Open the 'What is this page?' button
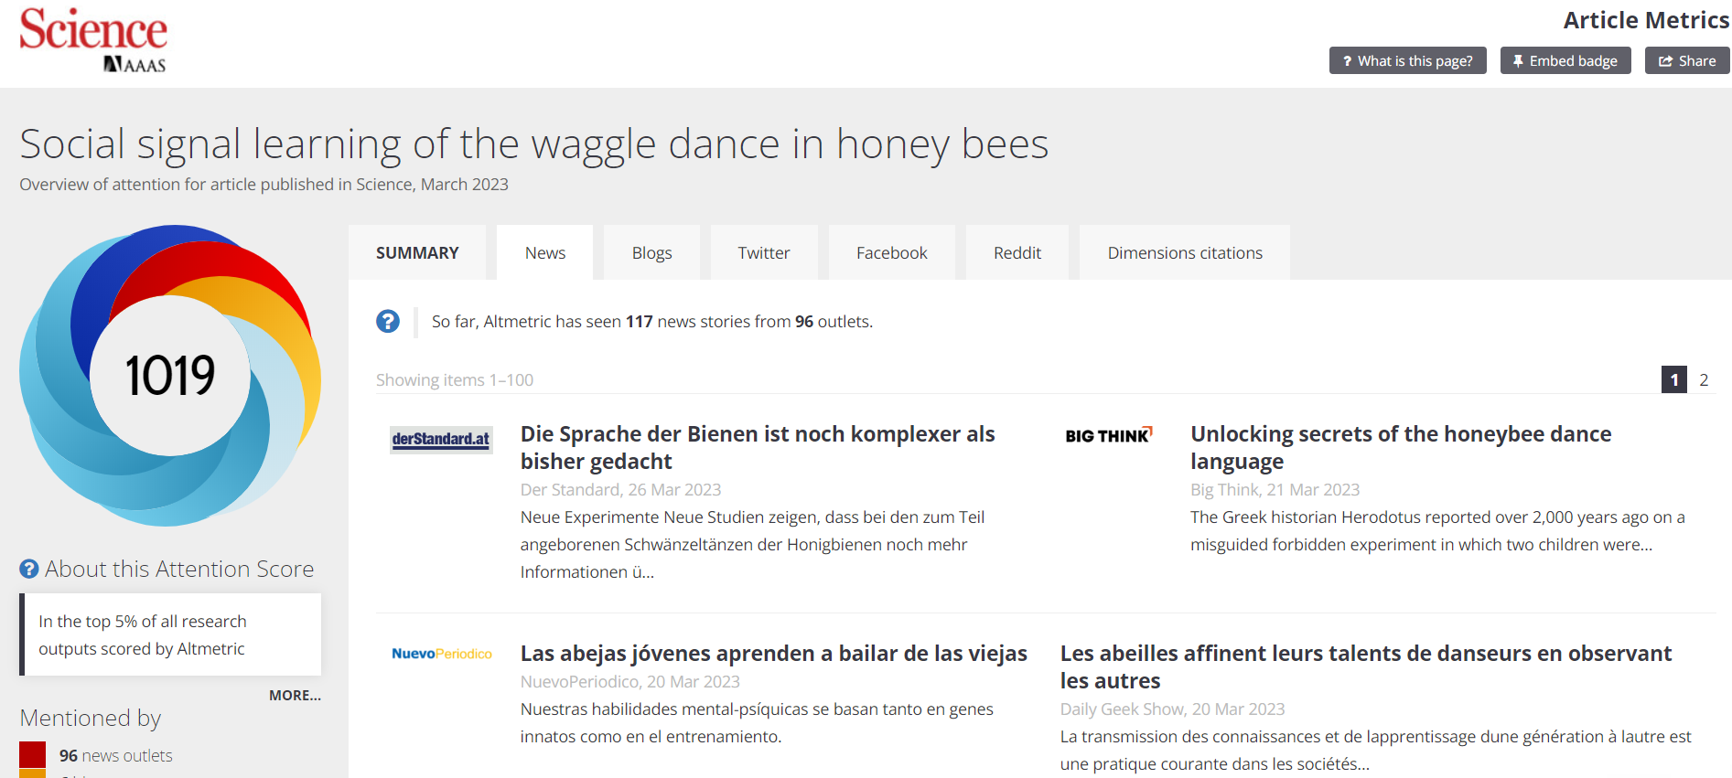 [x=1407, y=61]
